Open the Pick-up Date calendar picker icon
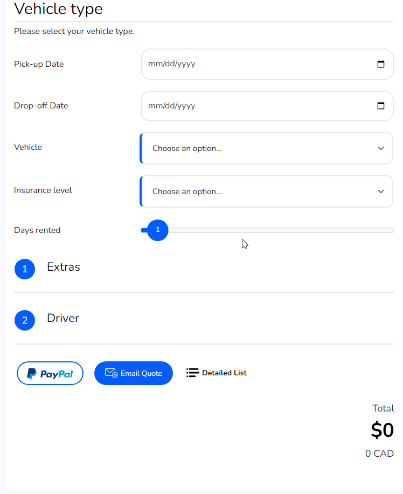 click(381, 64)
